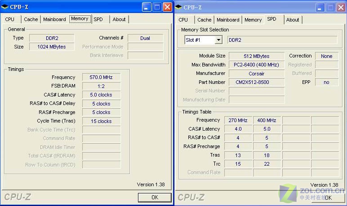Click the DDR2 memory type field in left window
The height and width of the screenshot is (206, 347).
tap(52, 38)
